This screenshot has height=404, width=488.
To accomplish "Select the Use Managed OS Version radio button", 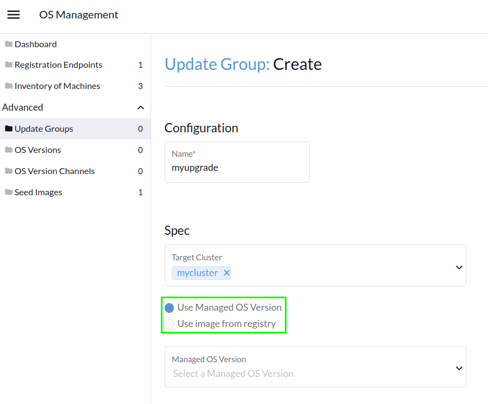I will point(168,307).
